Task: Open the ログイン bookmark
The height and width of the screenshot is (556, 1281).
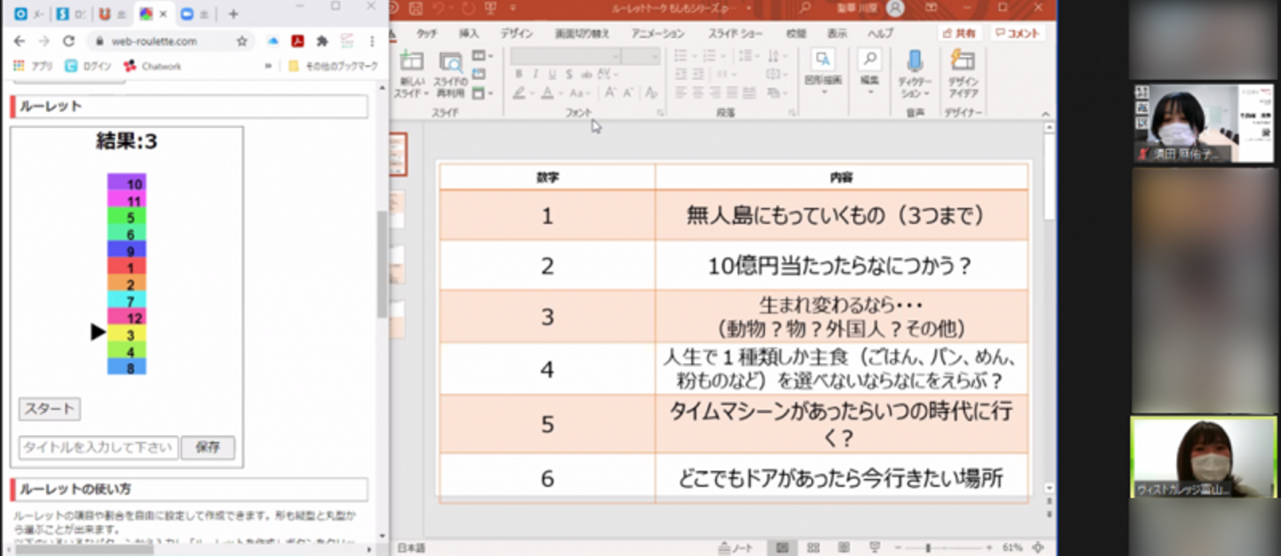Action: pos(88,66)
